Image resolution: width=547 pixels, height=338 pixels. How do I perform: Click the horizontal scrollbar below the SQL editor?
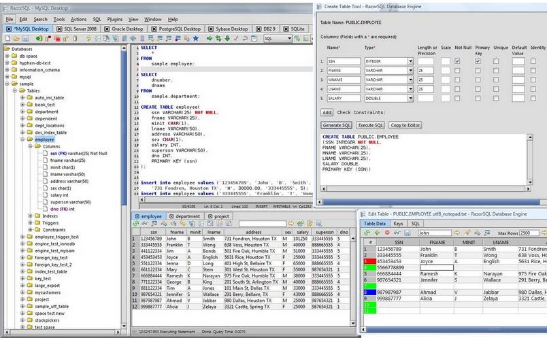225,200
